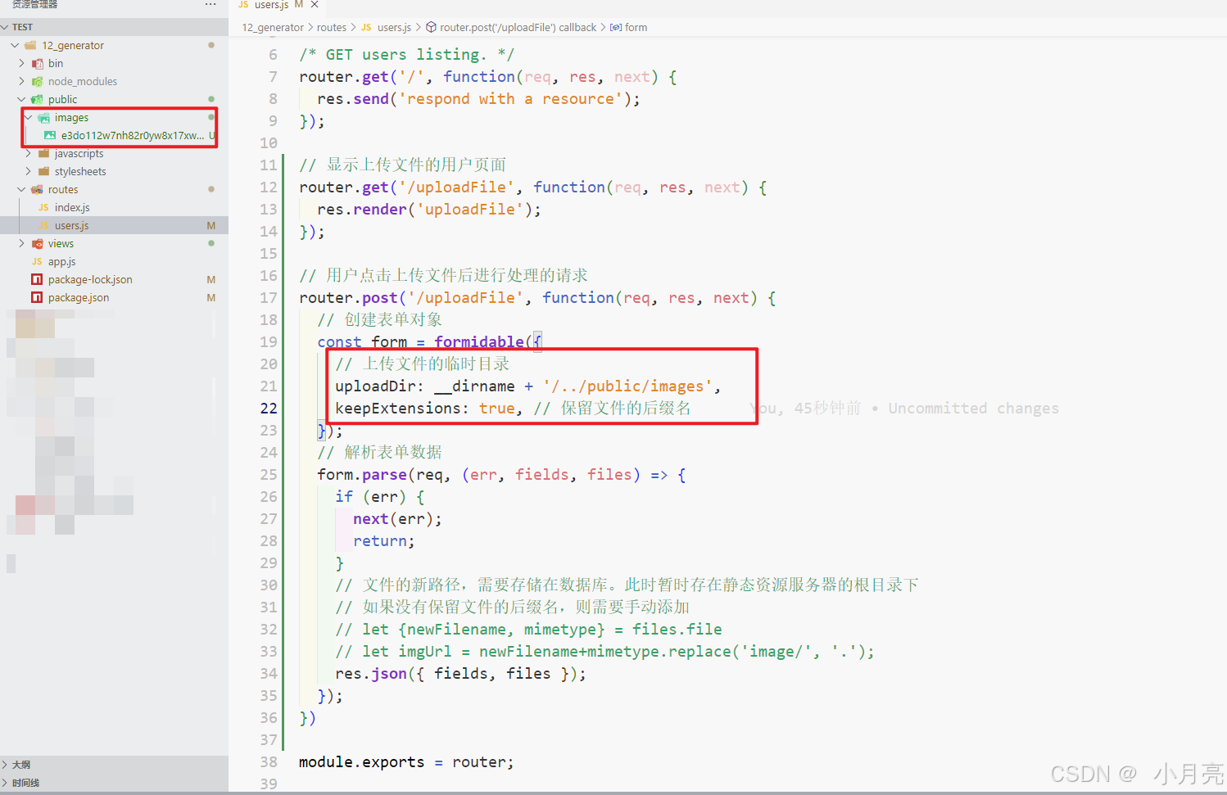The height and width of the screenshot is (795, 1227).
Task: Click the 'res.send('respond with a resource')' line
Action: pos(478,98)
